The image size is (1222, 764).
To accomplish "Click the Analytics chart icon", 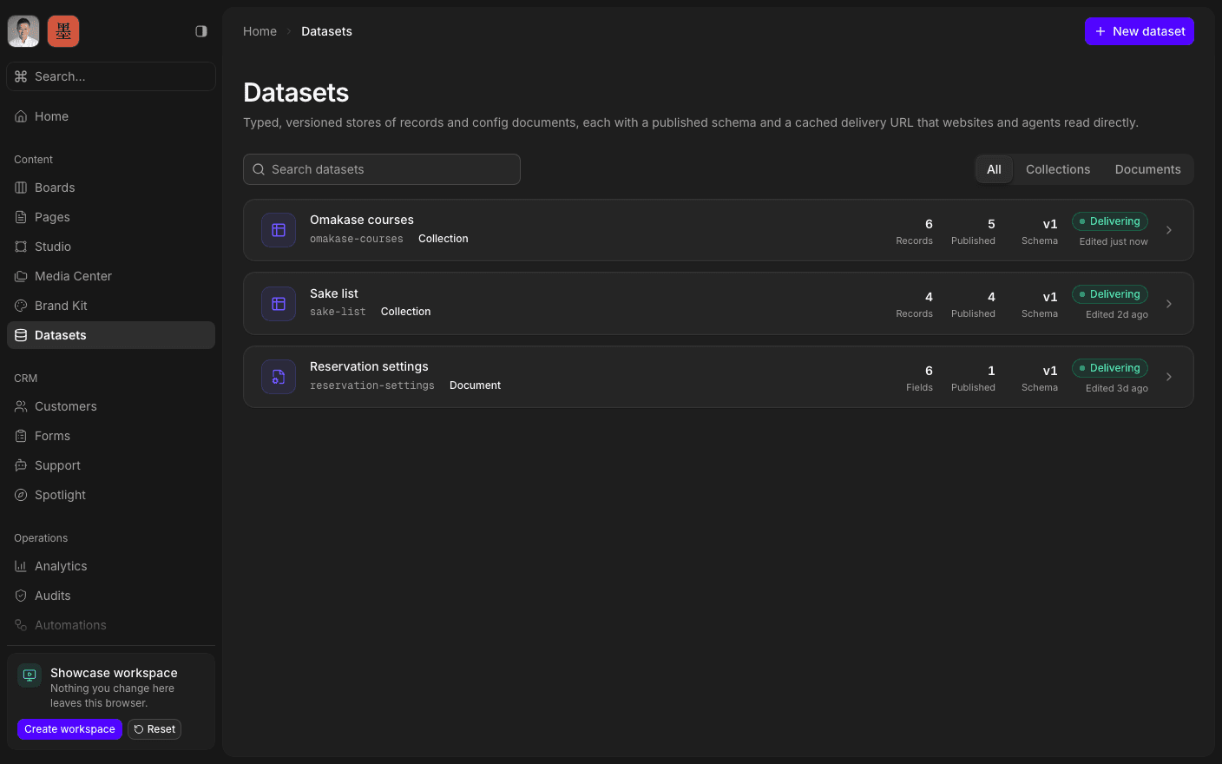I will (21, 566).
